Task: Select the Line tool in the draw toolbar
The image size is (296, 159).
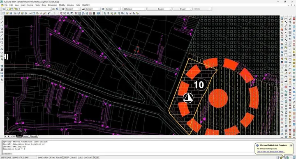Action: click(2, 18)
